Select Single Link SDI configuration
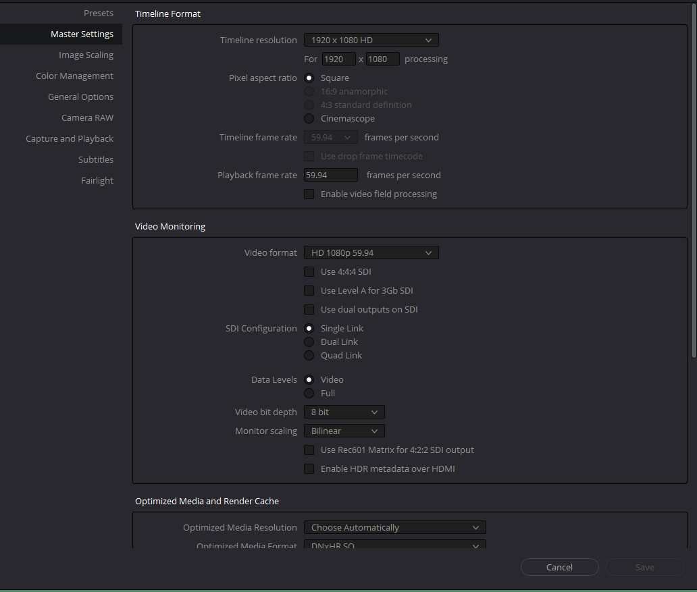This screenshot has height=592, width=697. [x=309, y=329]
